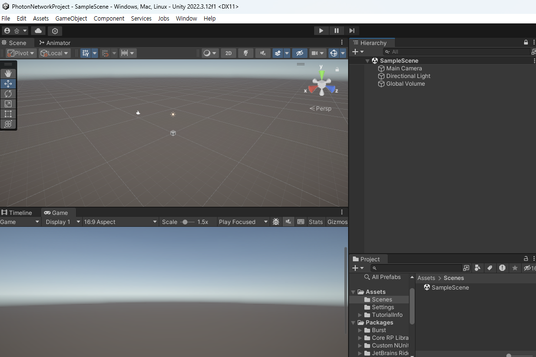Image resolution: width=536 pixels, height=357 pixels.
Task: Toggle Scene gizmos button
Action: 334,53
